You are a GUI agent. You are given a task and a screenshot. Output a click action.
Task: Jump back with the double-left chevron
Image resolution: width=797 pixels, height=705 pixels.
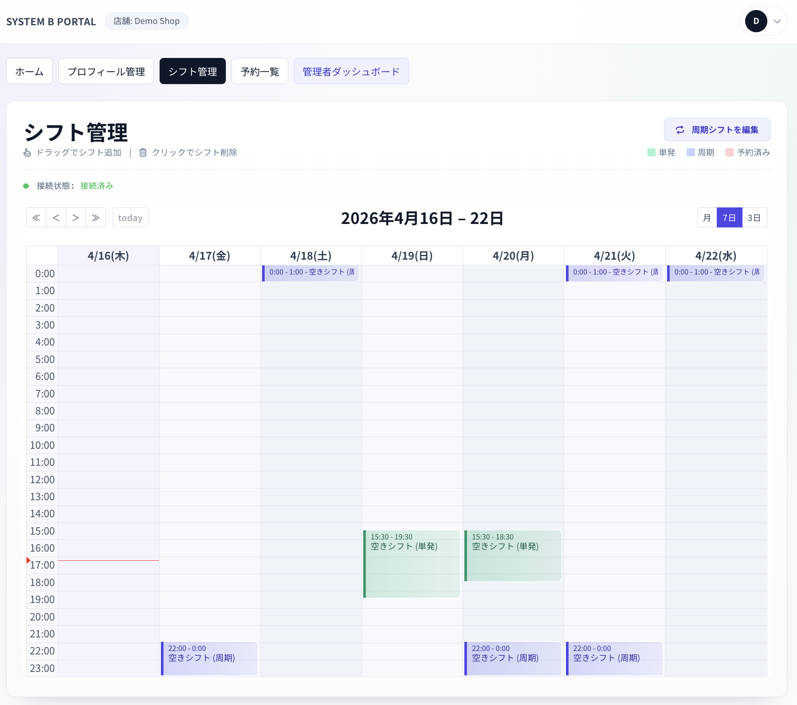click(36, 217)
